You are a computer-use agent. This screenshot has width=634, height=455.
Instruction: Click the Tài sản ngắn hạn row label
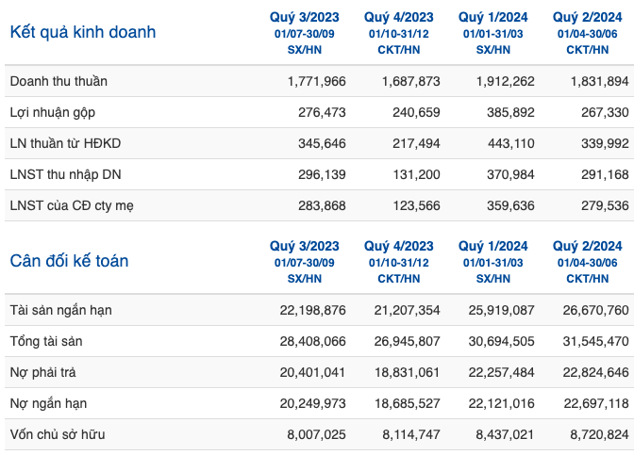[x=61, y=310]
